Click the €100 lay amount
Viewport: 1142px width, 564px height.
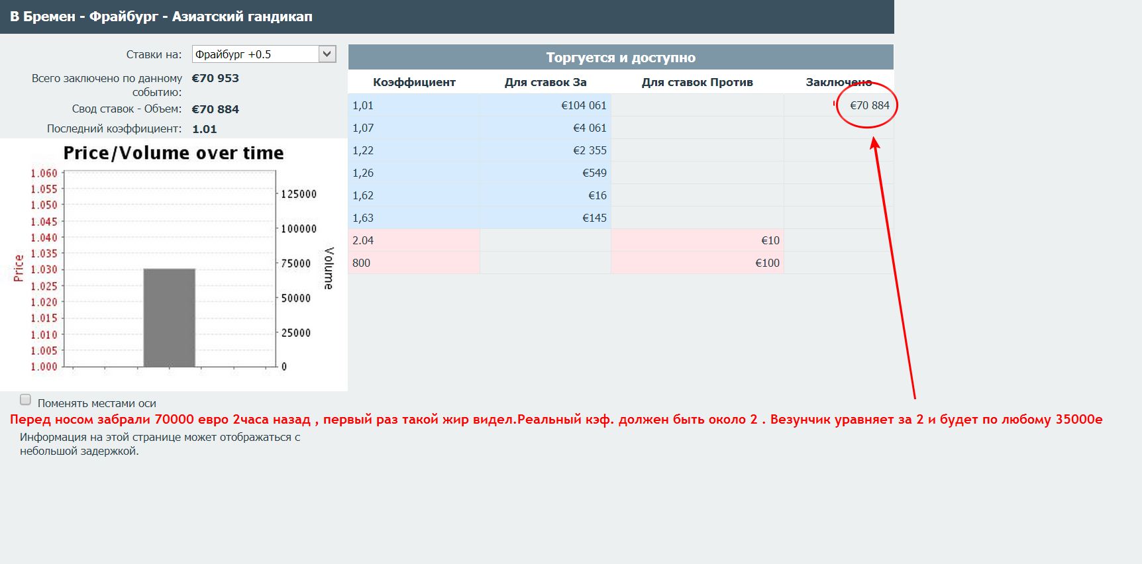(767, 263)
